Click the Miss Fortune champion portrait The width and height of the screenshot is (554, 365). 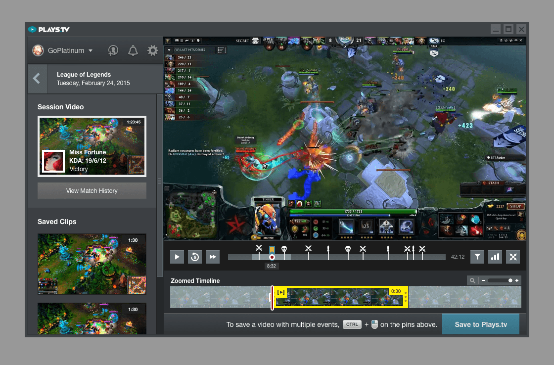(x=53, y=161)
